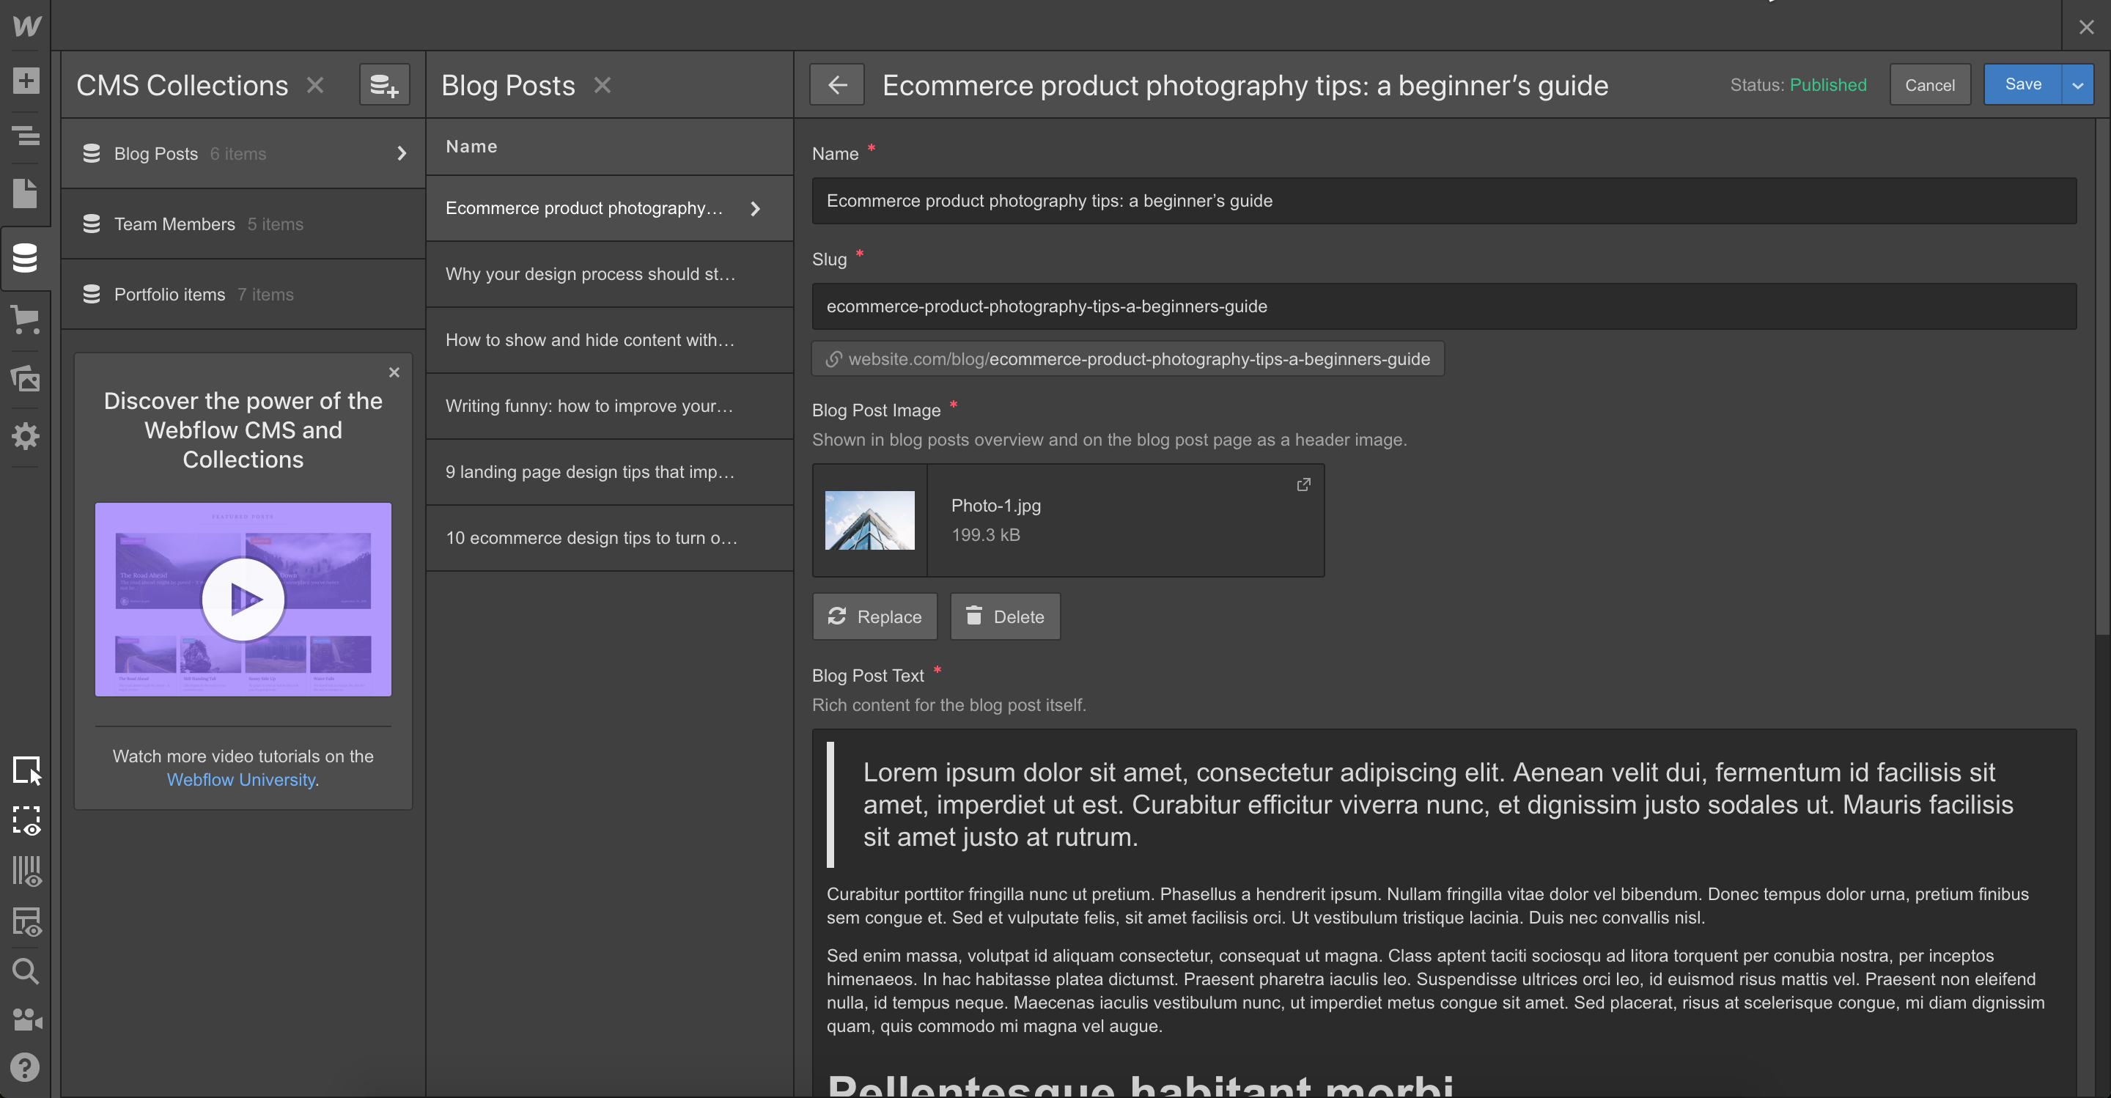Open the search magnifier icon
Viewport: 2111px width, 1098px height.
pyautogui.click(x=26, y=971)
